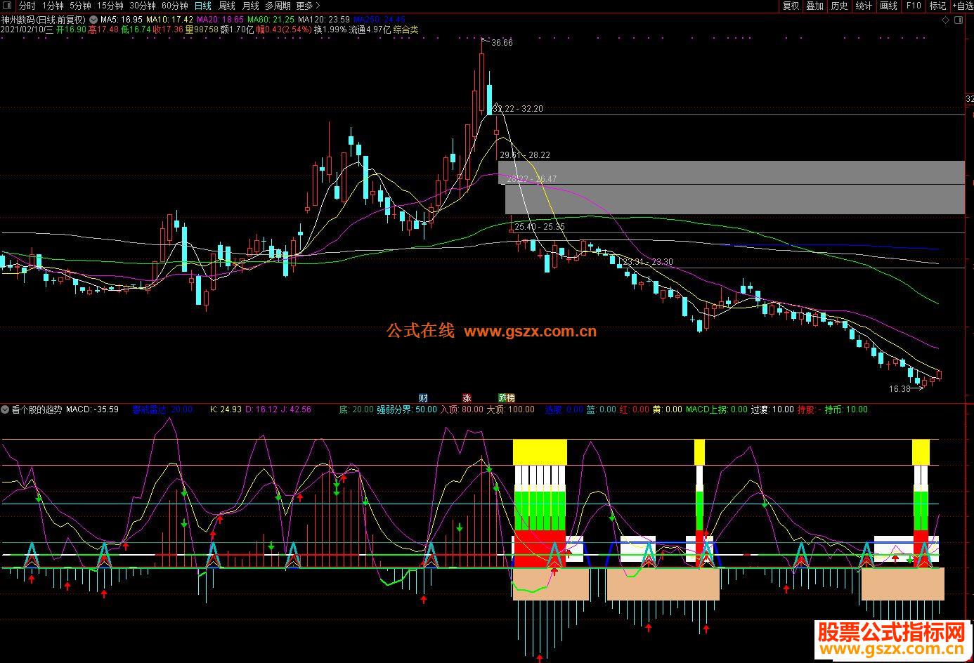
Task: Open the 复权 adjustment menu
Action: [791, 6]
